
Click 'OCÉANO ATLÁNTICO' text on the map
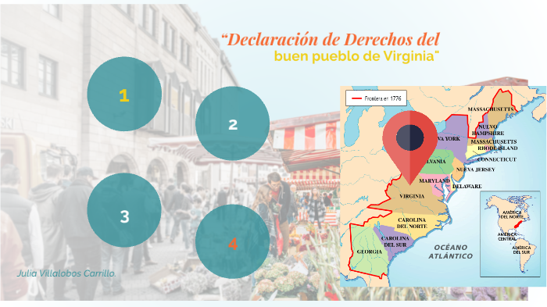pos(450,252)
